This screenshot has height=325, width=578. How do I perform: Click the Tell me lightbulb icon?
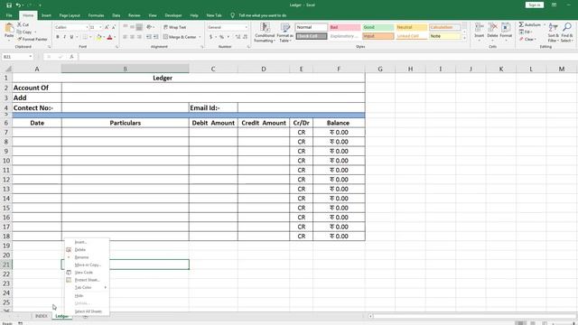click(x=233, y=15)
